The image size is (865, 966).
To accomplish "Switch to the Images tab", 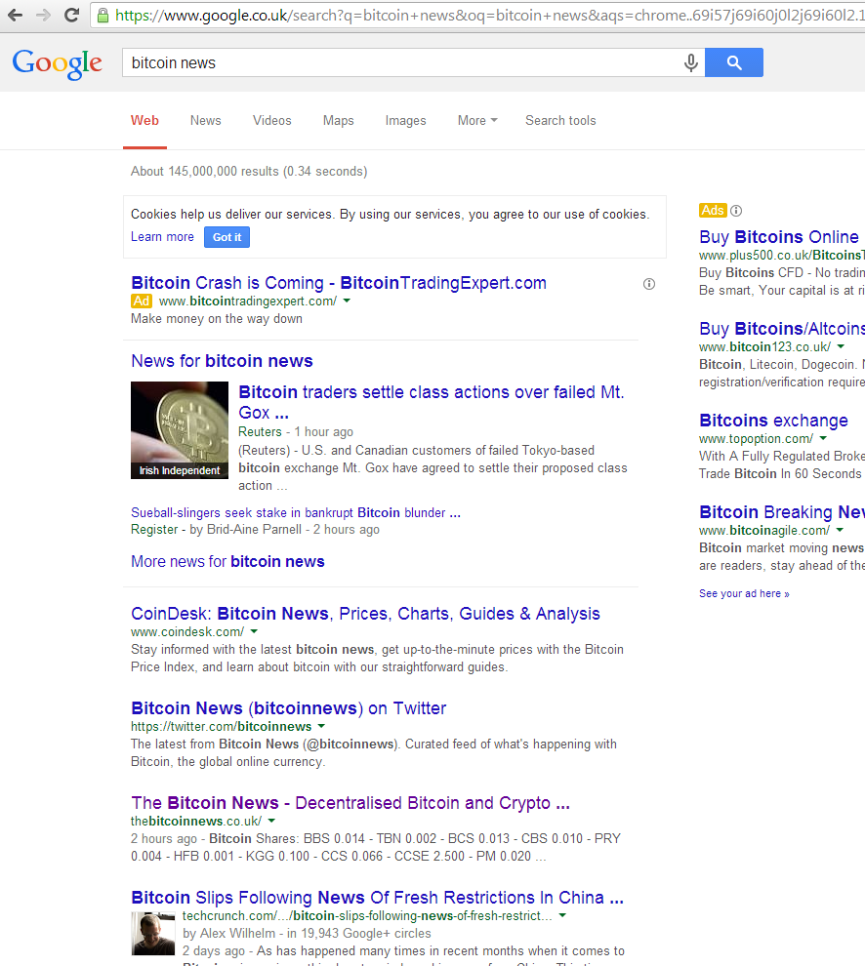I will tap(406, 121).
